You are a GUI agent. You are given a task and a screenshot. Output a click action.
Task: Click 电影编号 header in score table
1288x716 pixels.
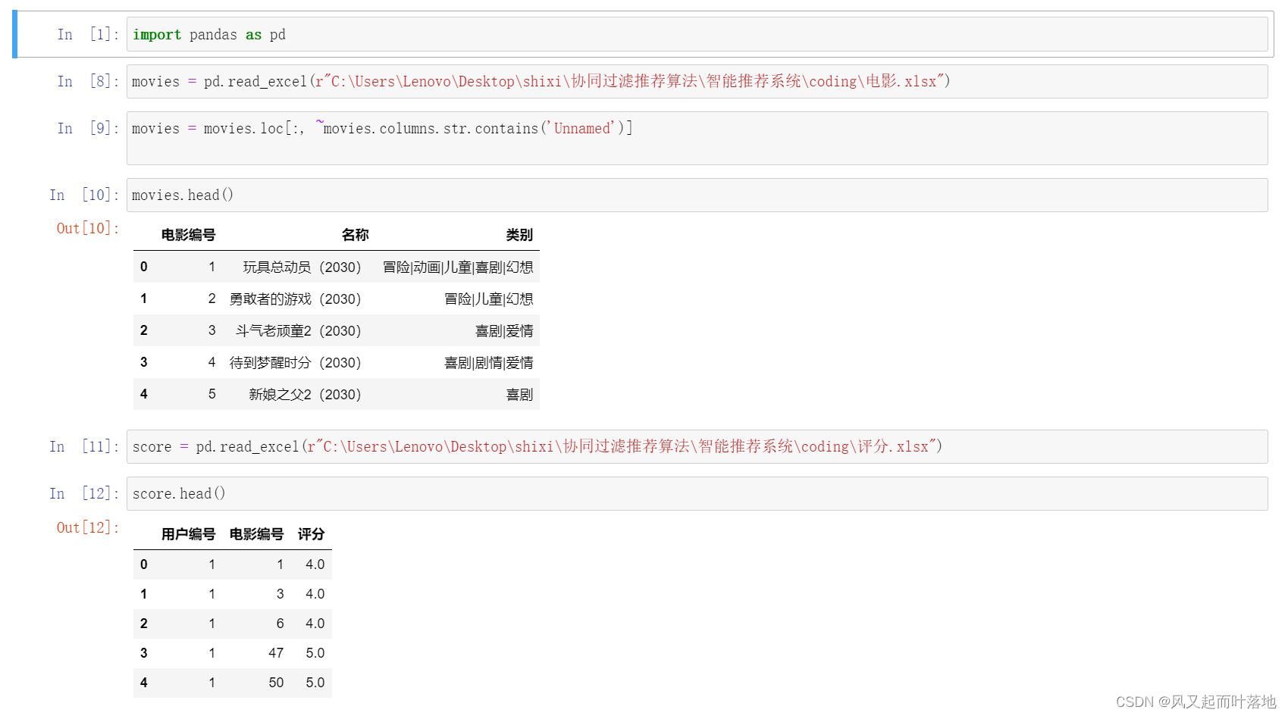point(256,534)
